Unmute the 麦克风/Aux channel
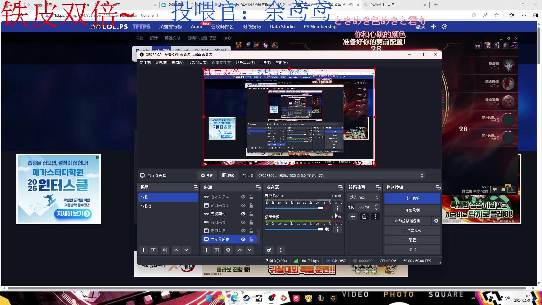 (x=327, y=208)
